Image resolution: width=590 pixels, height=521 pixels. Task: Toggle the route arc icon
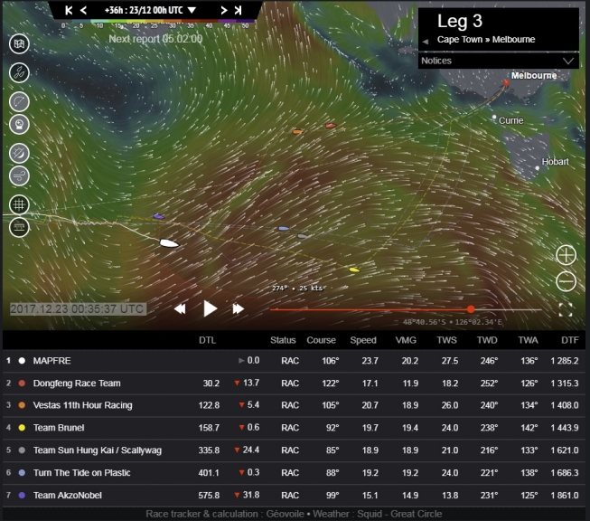(19, 101)
